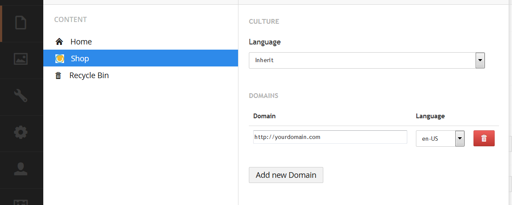
Task: Delete the yourdomain.com domain entry
Action: point(484,139)
